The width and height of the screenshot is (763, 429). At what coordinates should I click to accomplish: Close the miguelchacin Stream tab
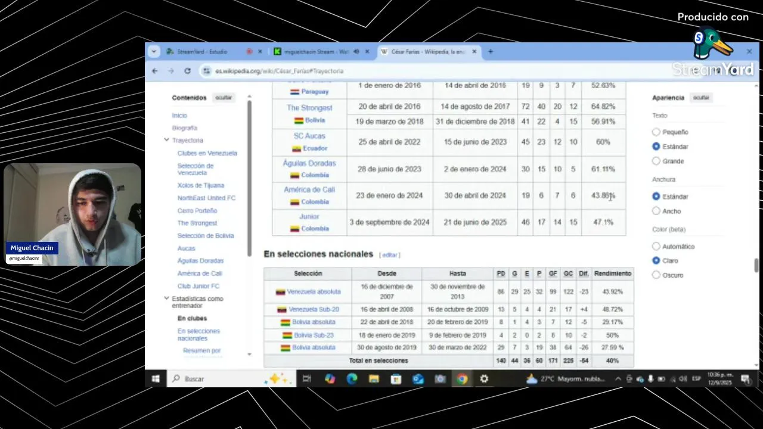tap(367, 52)
